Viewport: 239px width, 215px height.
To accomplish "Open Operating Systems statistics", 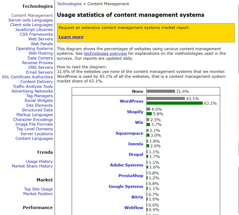I will pos(34,49).
